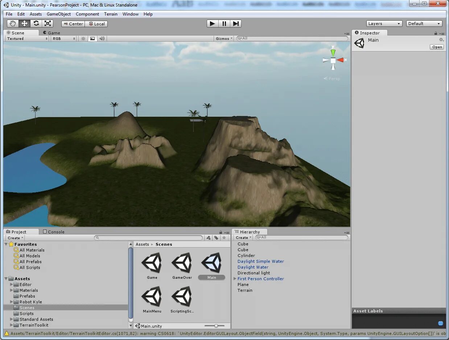Open the Layers dropdown
449x340 pixels.
384,24
